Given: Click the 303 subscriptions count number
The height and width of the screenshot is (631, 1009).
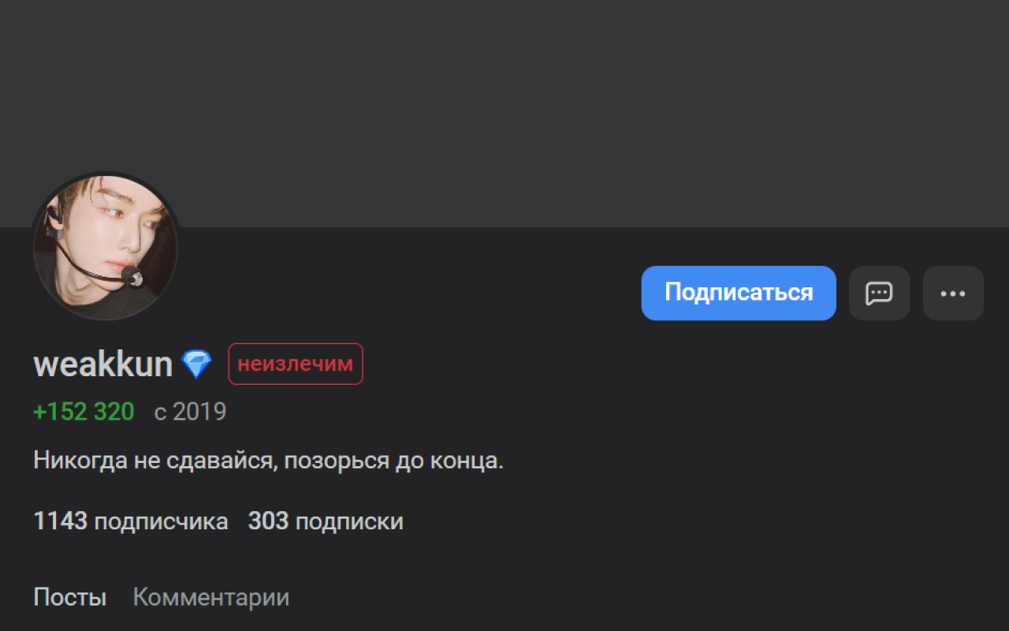Looking at the screenshot, I should point(268,521).
